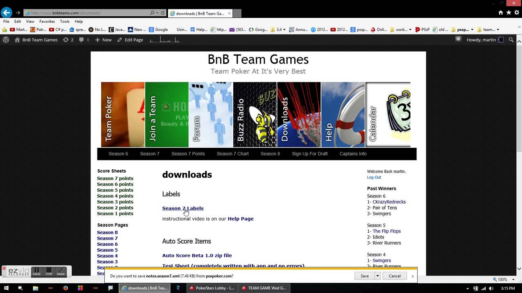Click the Join a Team banner
The height and width of the screenshot is (293, 522).
pyautogui.click(x=167, y=114)
